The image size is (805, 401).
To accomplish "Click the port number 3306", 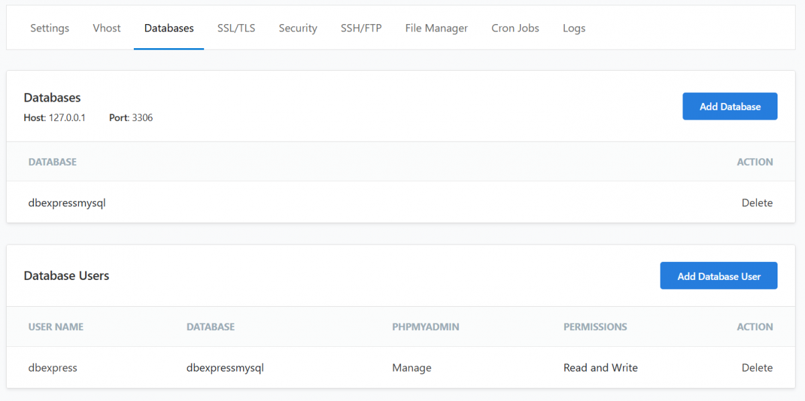I will [x=142, y=118].
